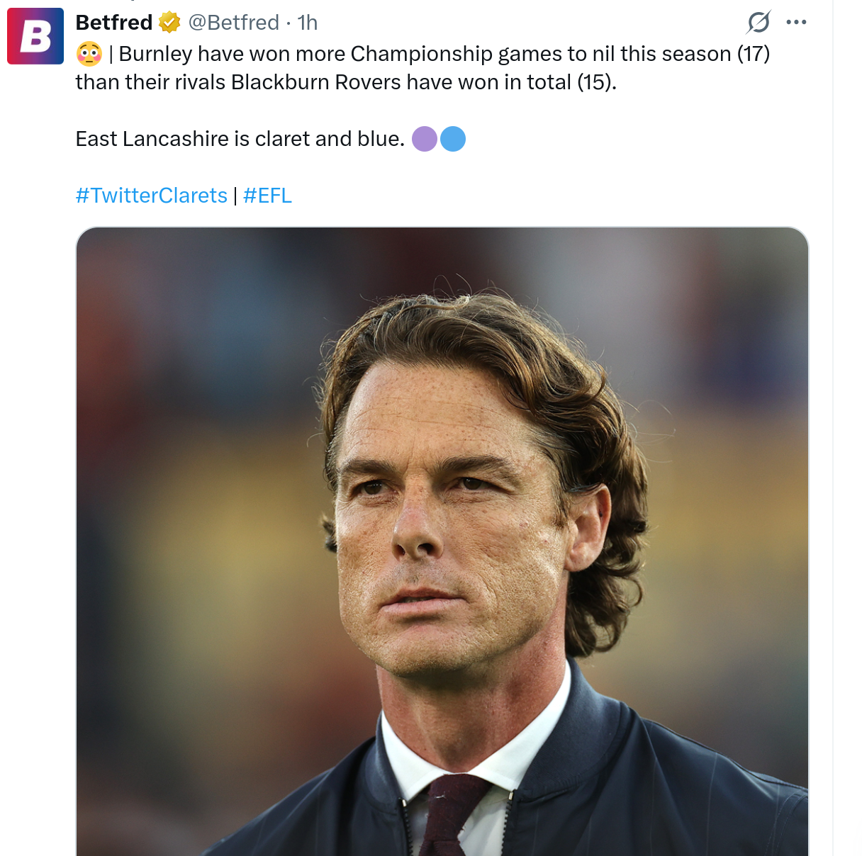
Task: Click the "East Lancashire is claret and blue" sentence
Action: coord(240,139)
